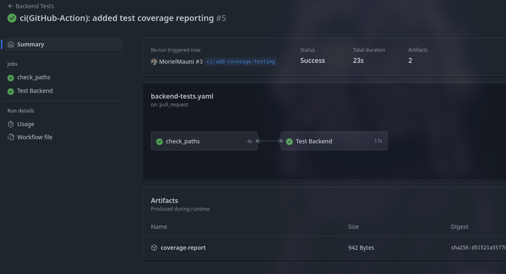This screenshot has width=506, height=274.
Task: Download the coverage-report artifact
Action: 183,248
